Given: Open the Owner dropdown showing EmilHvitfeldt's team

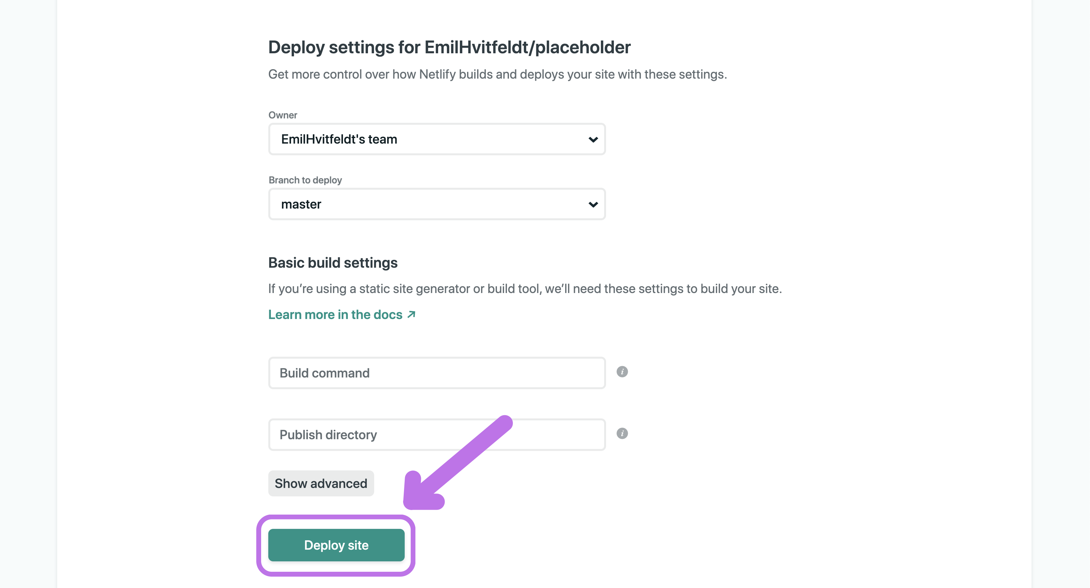Looking at the screenshot, I should [x=436, y=139].
